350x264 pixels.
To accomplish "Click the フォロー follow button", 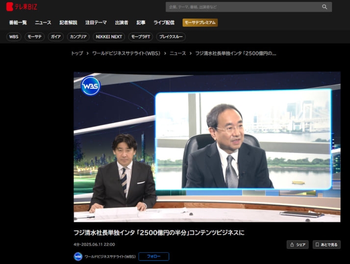I will [x=153, y=257].
